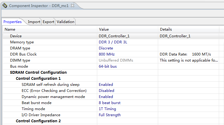Close the Component Inspector DDR_mc1 tab
Viewport: 224px width, 125px height.
(72, 5)
